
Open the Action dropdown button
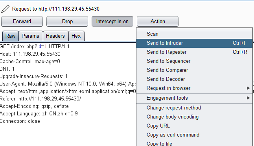(158, 21)
